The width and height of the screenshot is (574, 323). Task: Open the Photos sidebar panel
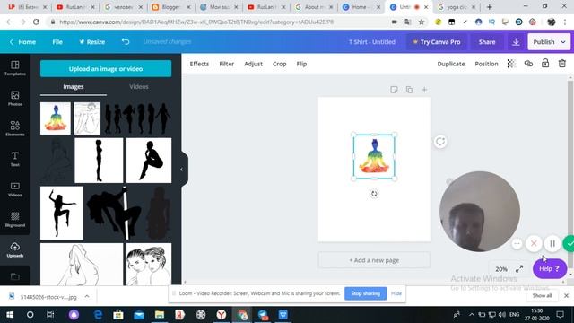point(15,98)
